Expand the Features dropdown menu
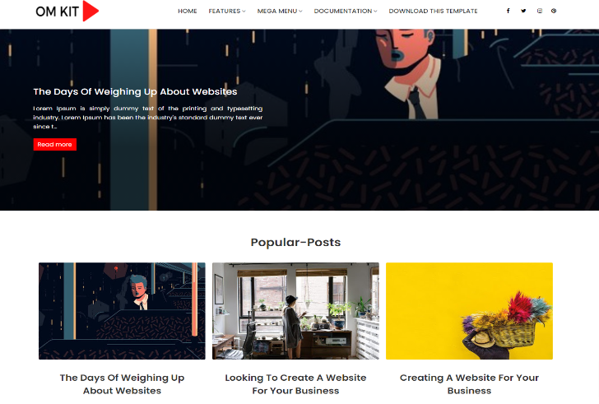 (x=227, y=11)
